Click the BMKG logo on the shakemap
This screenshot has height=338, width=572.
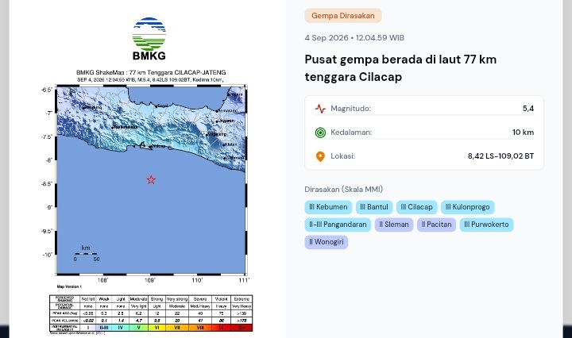pyautogui.click(x=149, y=39)
